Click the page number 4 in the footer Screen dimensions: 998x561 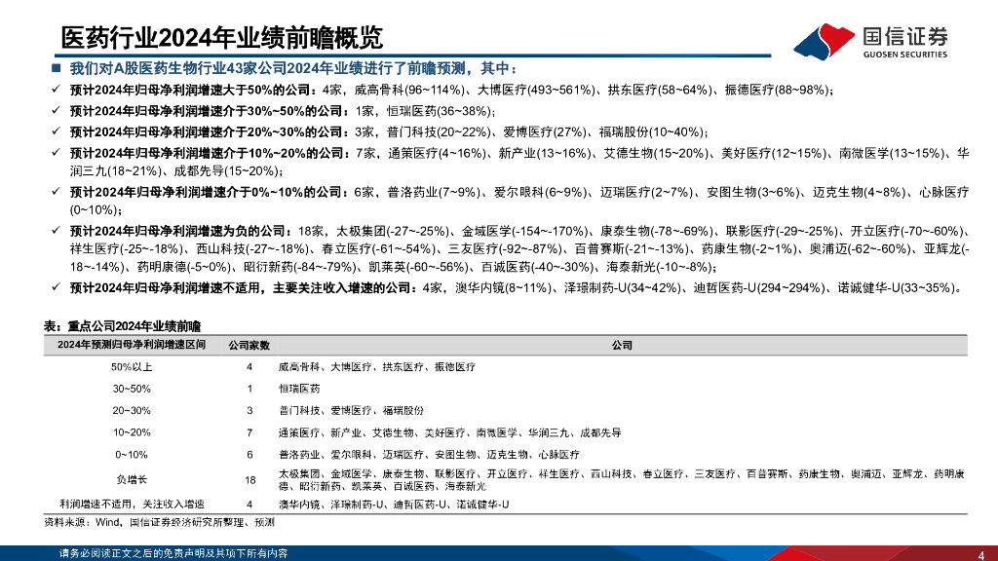coord(980,556)
